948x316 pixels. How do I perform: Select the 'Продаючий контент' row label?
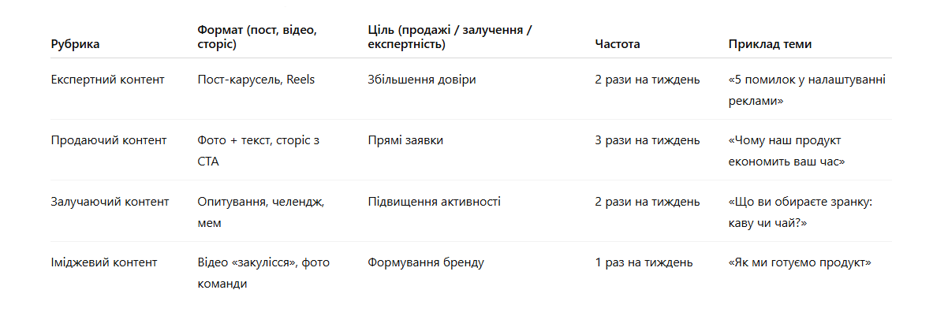[109, 140]
